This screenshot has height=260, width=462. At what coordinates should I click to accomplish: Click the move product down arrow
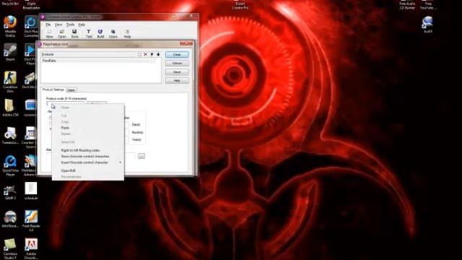[x=158, y=55]
